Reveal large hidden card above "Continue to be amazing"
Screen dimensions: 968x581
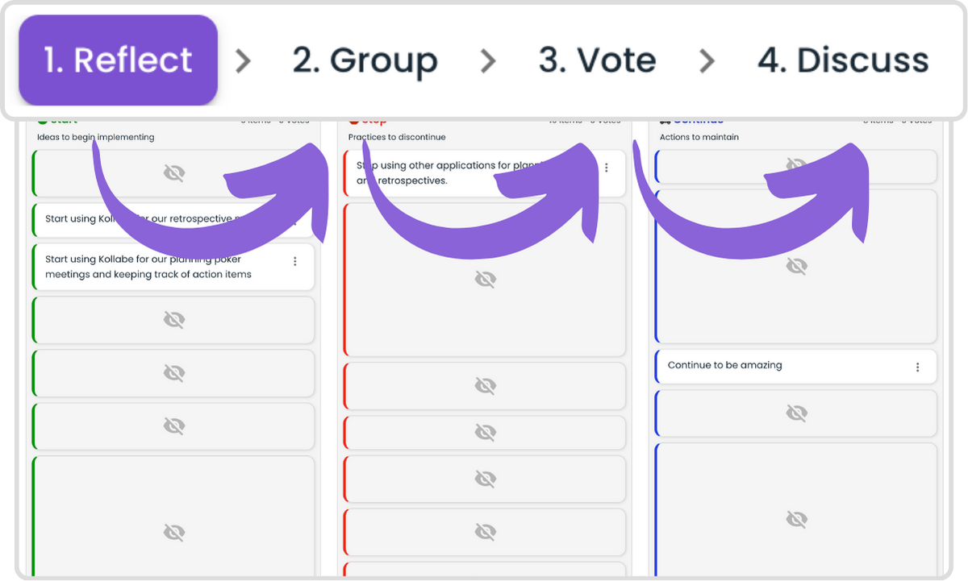796,266
